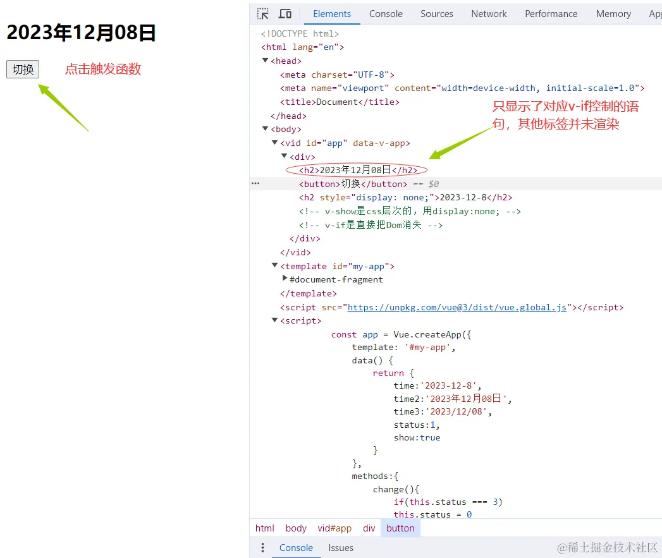
Task: Select body in the breadcrumb bar
Action: (296, 528)
